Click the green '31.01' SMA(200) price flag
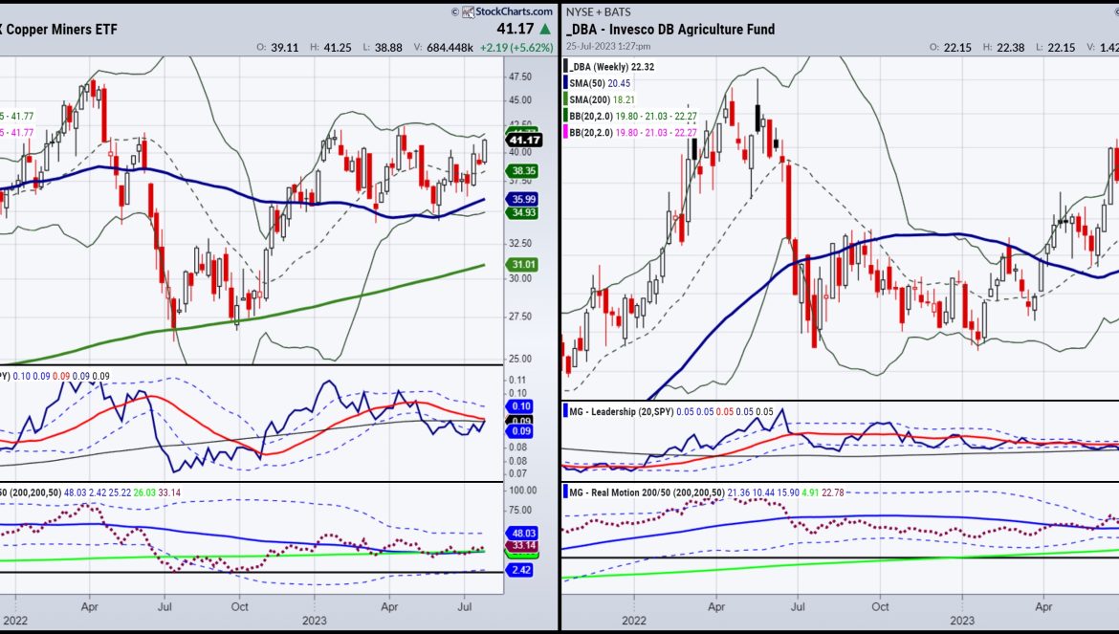 (523, 265)
